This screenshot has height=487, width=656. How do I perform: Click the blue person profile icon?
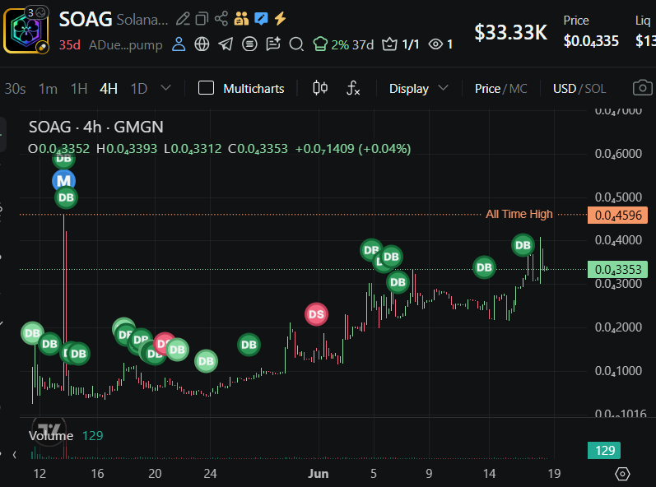[179, 44]
